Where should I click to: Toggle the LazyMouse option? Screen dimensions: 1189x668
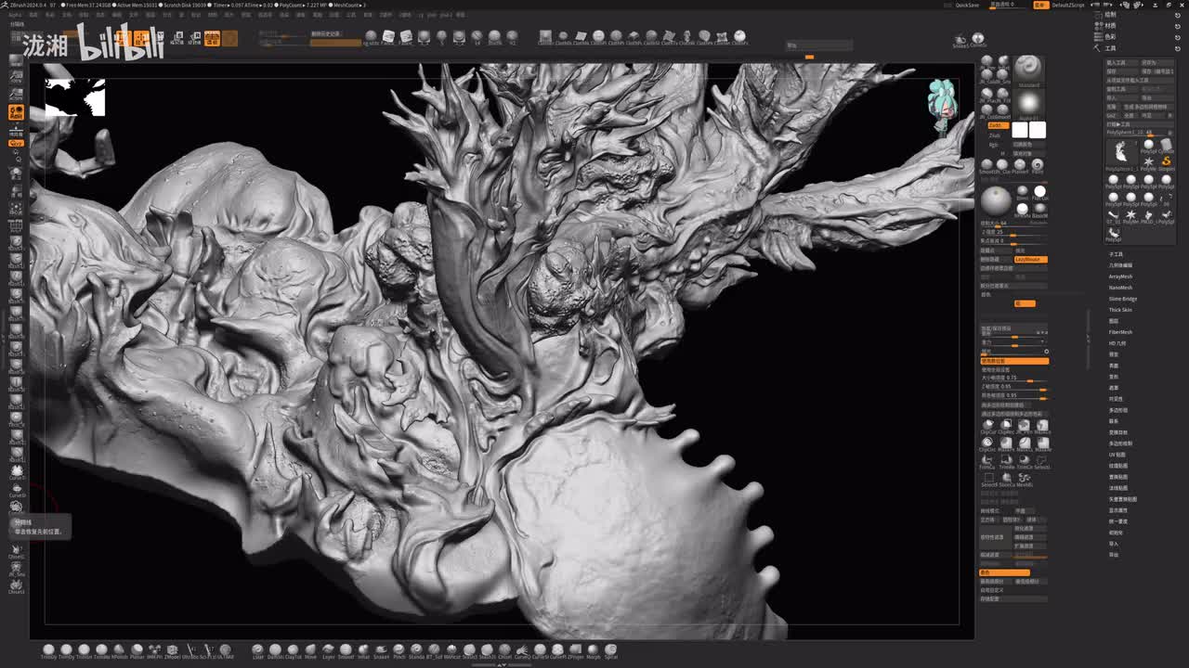[1030, 260]
